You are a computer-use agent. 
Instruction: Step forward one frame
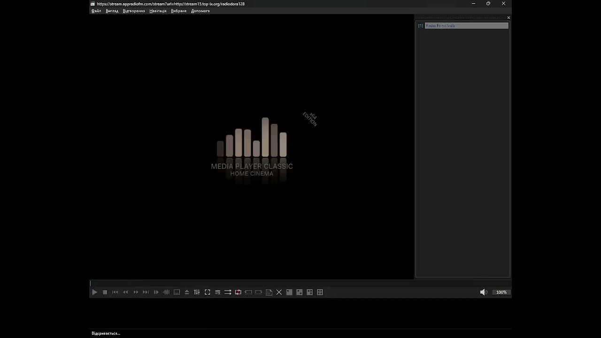[x=156, y=292]
